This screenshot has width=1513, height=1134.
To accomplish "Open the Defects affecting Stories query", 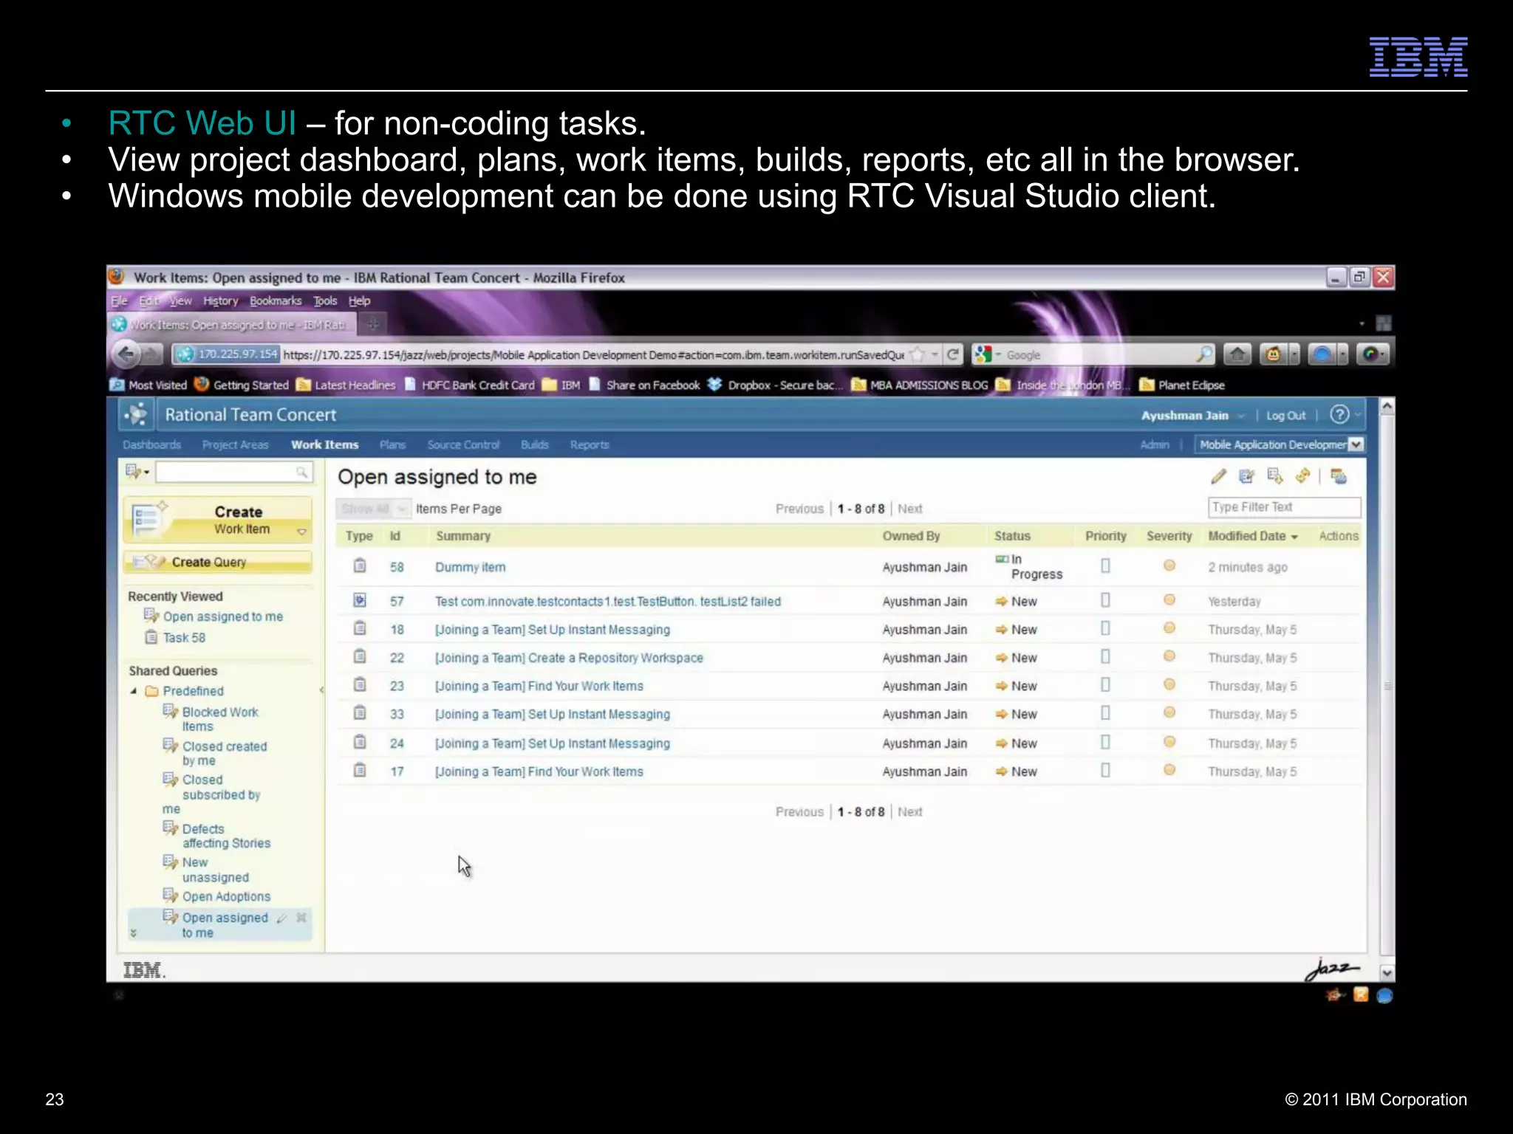I will tap(226, 836).
